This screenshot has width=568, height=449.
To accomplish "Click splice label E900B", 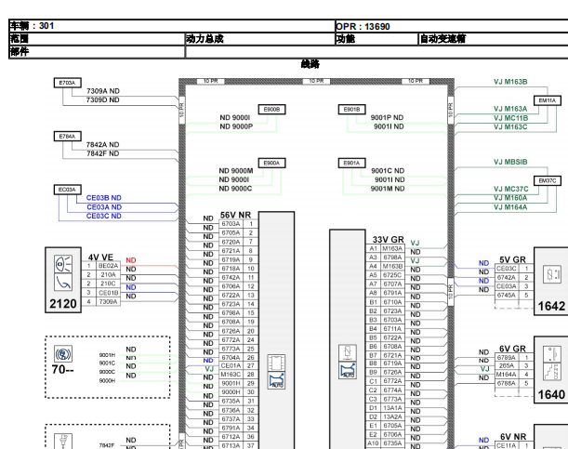I will (271, 110).
